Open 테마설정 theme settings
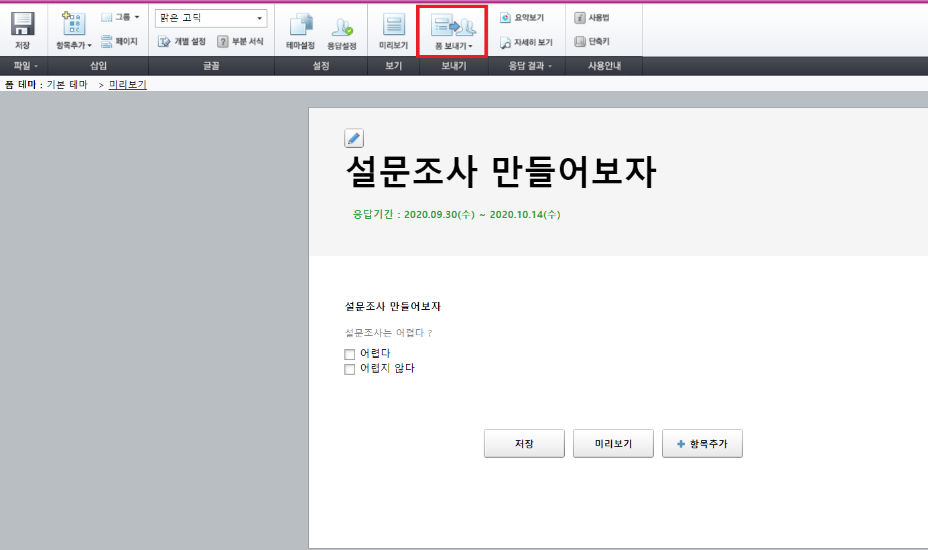928x550 pixels. [x=300, y=32]
